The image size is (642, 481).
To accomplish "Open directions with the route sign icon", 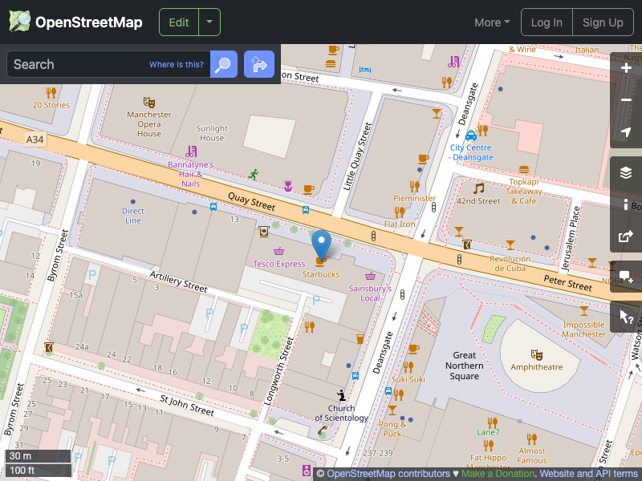I will coord(258,64).
